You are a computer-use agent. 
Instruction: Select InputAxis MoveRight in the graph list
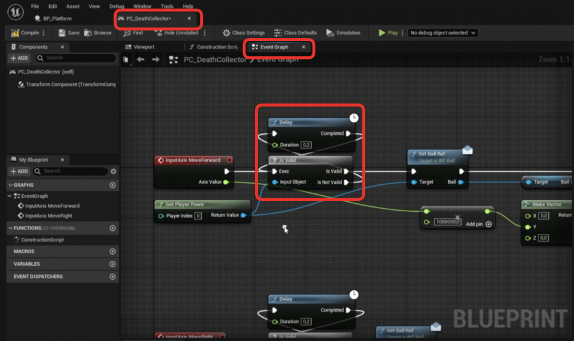(x=45, y=215)
